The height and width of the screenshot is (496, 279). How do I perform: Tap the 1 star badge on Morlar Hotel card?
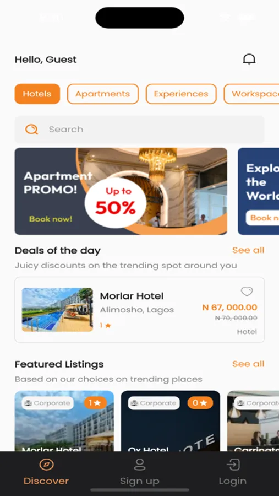click(x=95, y=403)
